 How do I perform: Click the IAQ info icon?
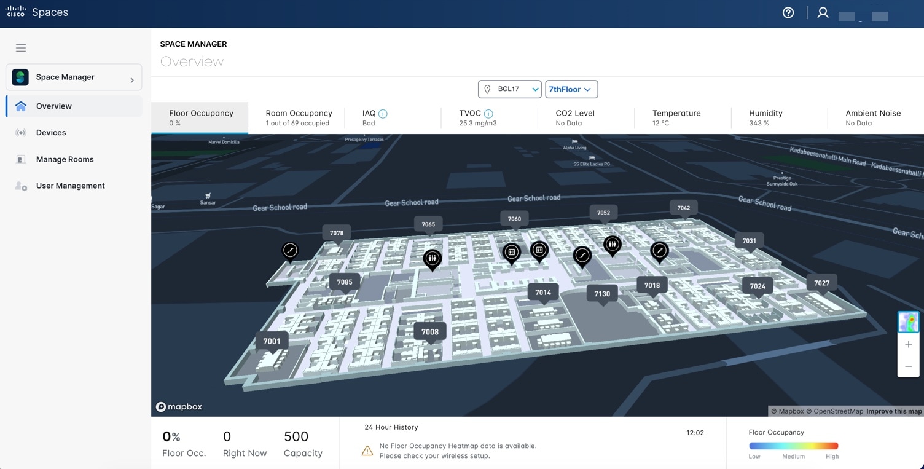coord(383,114)
